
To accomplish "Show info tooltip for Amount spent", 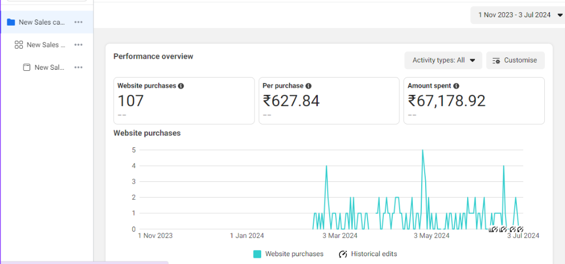I will coord(456,86).
